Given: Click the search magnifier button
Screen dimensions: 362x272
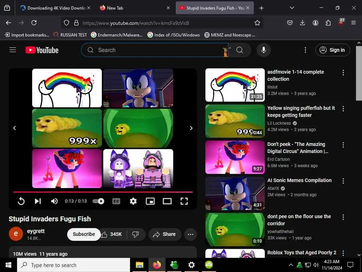Looking at the screenshot, I should click(x=240, y=50).
